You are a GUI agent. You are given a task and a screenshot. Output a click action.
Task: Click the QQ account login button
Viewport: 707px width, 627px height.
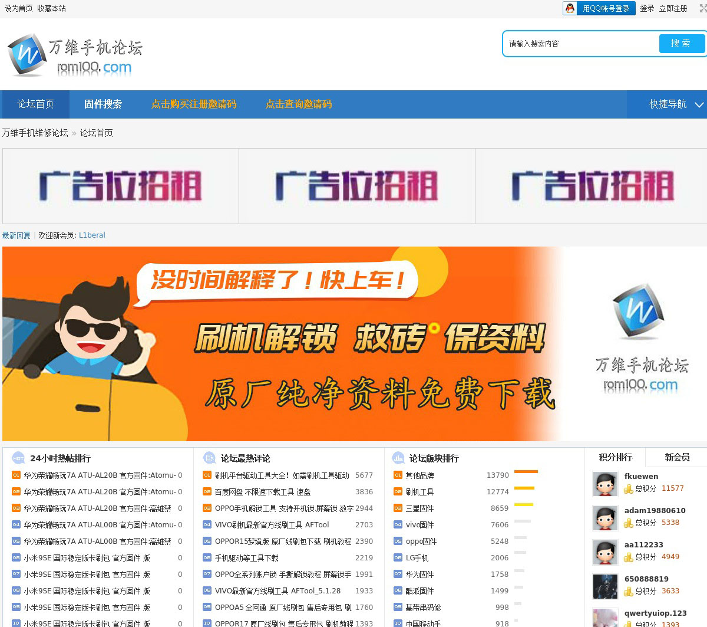pyautogui.click(x=599, y=8)
